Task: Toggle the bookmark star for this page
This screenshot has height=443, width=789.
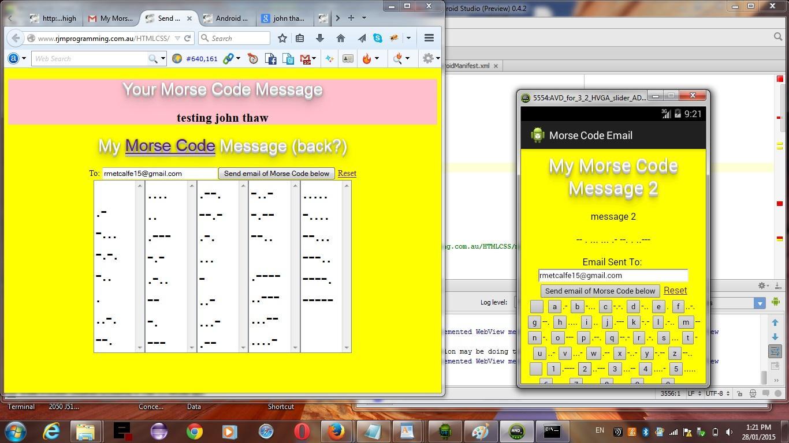Action: tap(282, 38)
